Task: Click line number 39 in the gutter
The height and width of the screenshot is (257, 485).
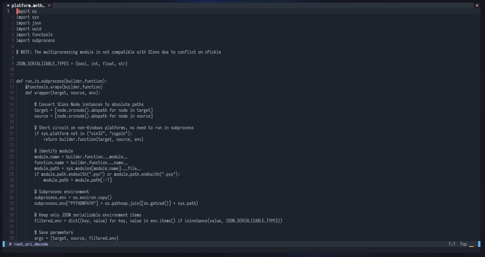Action: [x=11, y=238]
